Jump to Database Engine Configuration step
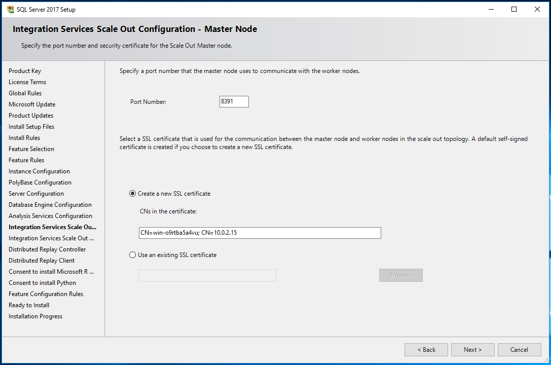 (x=50, y=205)
